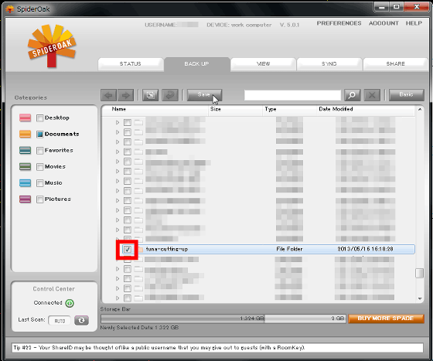Open the HELP menu
This screenshot has height=361, width=433.
click(414, 23)
